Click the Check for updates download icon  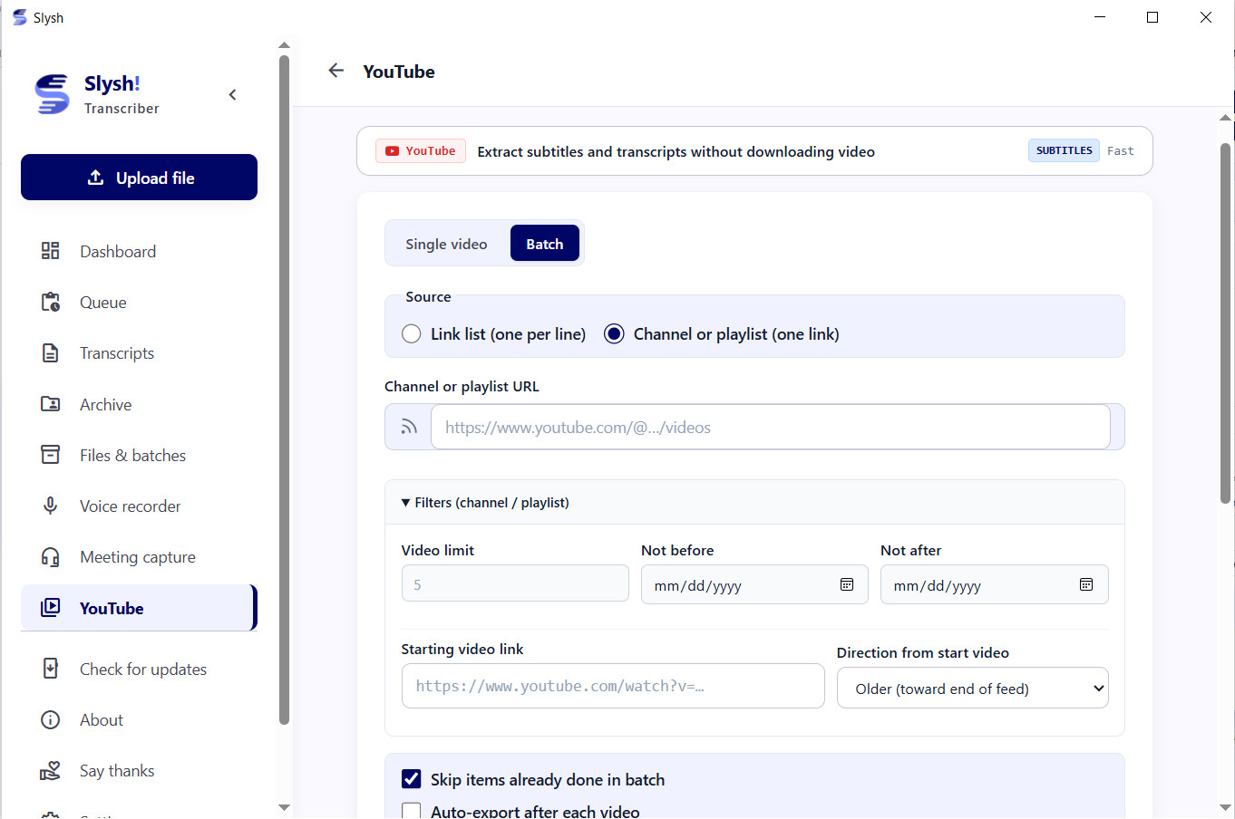[51, 669]
